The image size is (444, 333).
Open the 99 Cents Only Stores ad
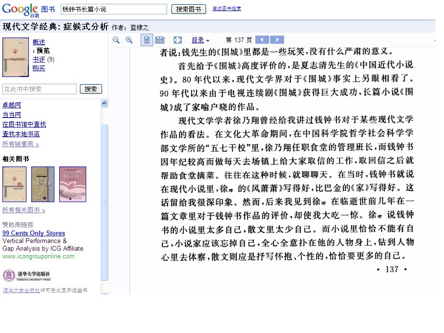pos(34,233)
